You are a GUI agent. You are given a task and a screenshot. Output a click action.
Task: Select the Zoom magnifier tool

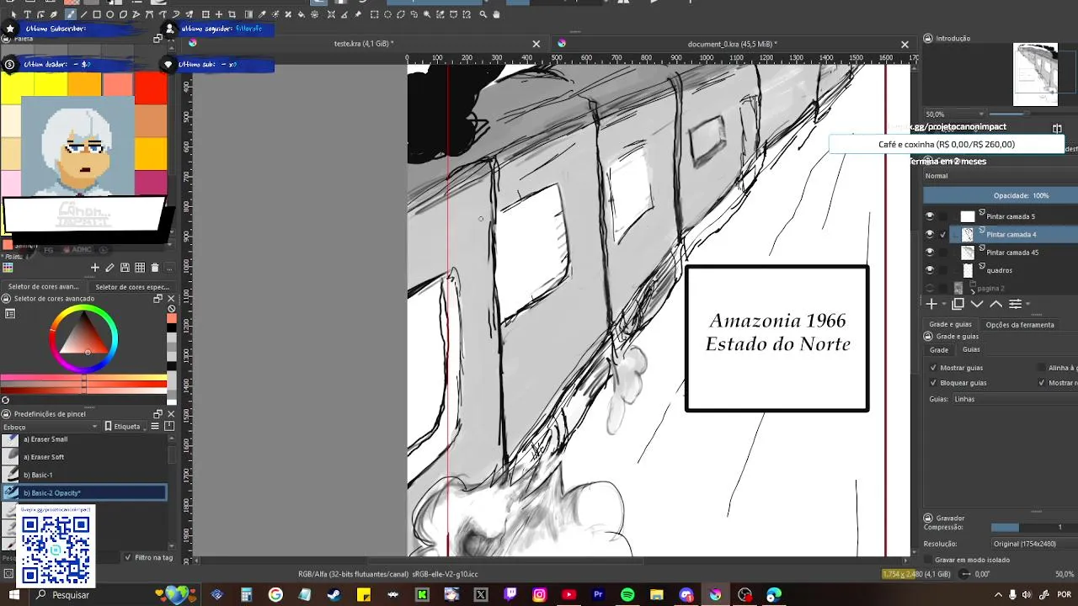483,14
